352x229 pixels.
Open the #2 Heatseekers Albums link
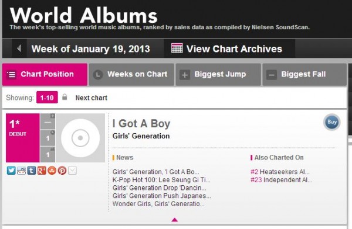point(280,172)
